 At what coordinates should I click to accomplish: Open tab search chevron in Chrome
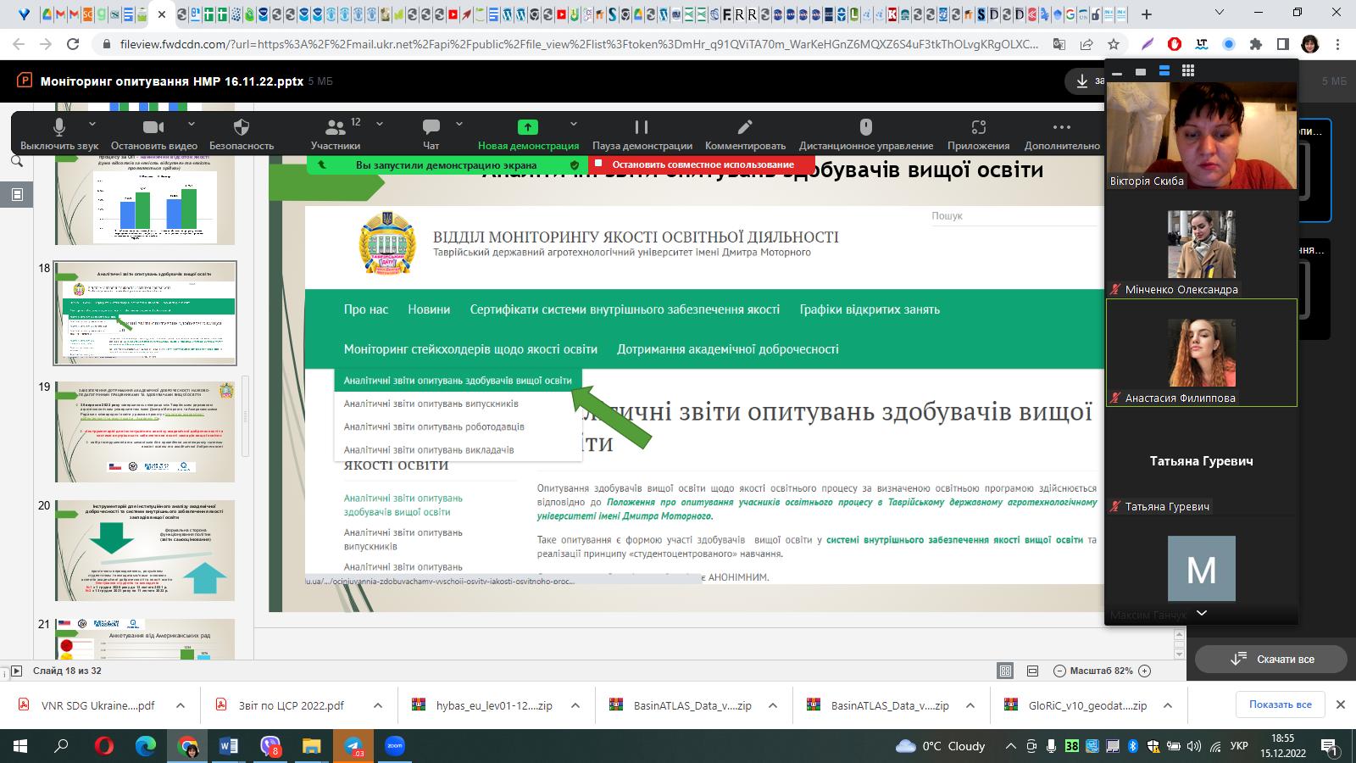(1220, 13)
